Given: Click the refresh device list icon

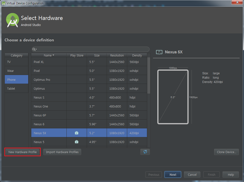Looking at the screenshot, I should (x=145, y=152).
